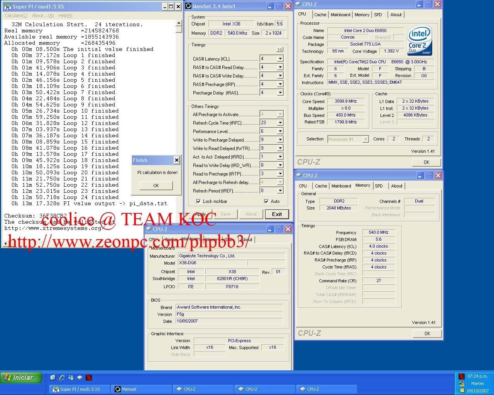Click the Super PI scrollbar up arrow
Viewport: 494px width, 395px height.
pyautogui.click(x=179, y=24)
